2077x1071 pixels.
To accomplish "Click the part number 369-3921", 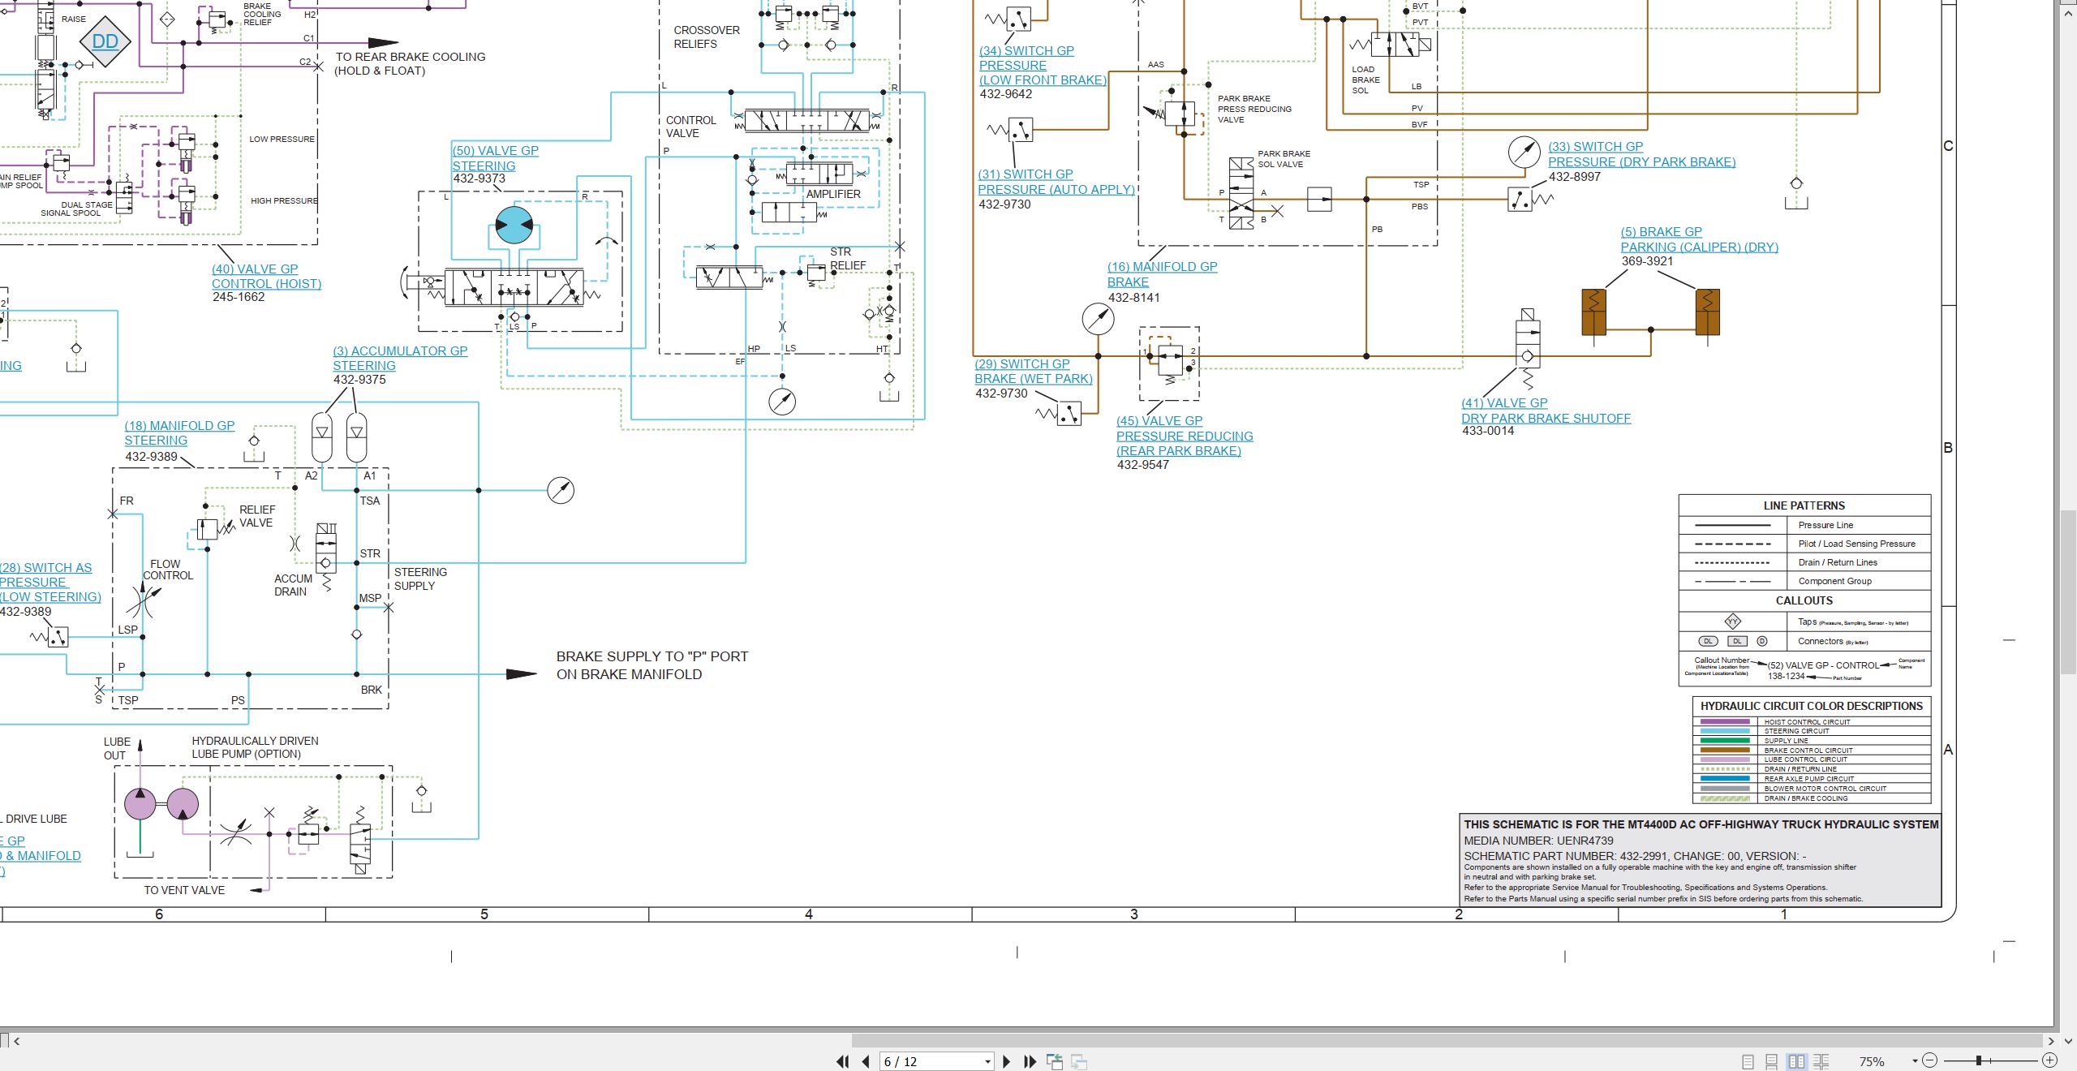I will pos(1647,261).
